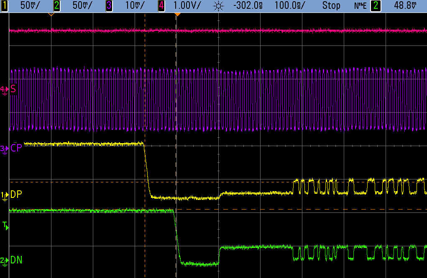The image size is (427, 278).
Task: Click the DP waveform label
Action: click(16, 195)
